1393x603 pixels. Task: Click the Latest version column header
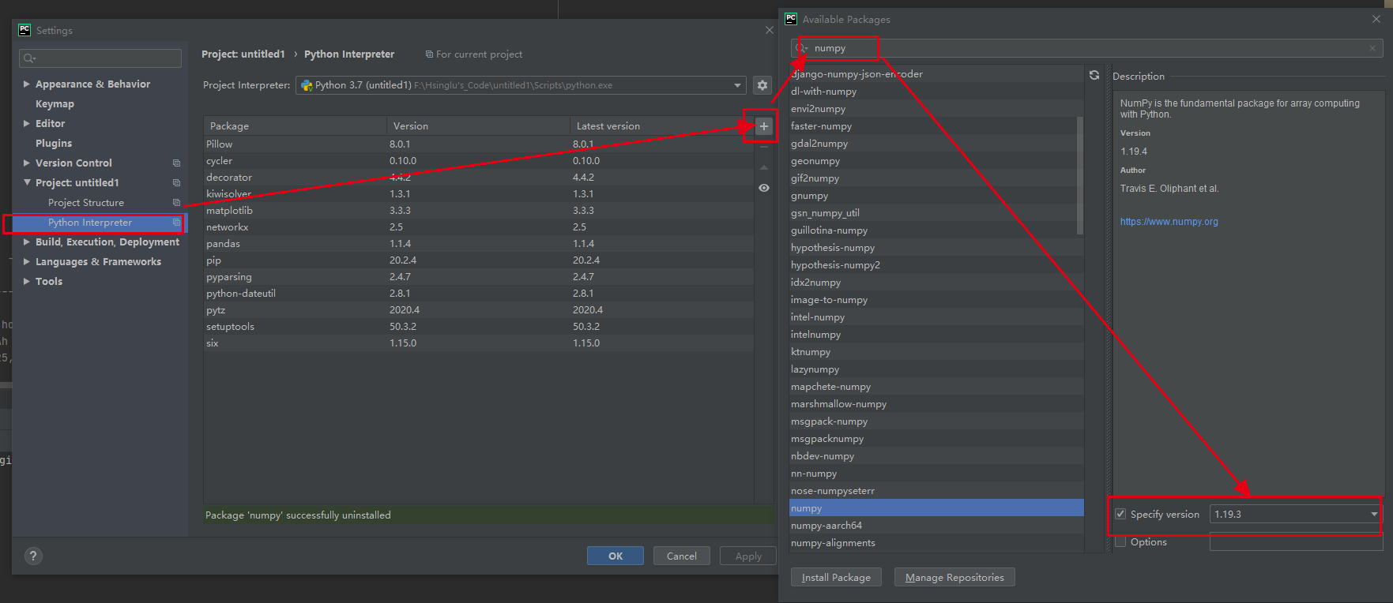pos(661,126)
